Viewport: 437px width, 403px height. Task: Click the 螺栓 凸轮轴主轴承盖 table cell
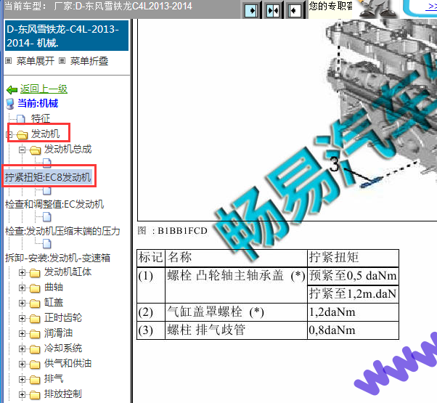point(236,285)
